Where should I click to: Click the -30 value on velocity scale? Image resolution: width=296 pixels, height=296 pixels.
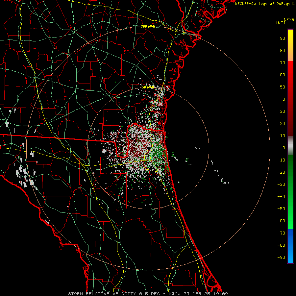point(281,185)
